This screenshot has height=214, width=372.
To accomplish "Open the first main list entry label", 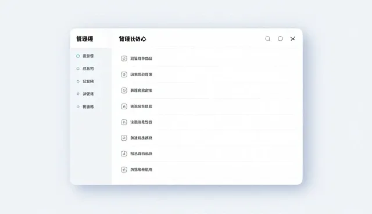I will [141, 58].
